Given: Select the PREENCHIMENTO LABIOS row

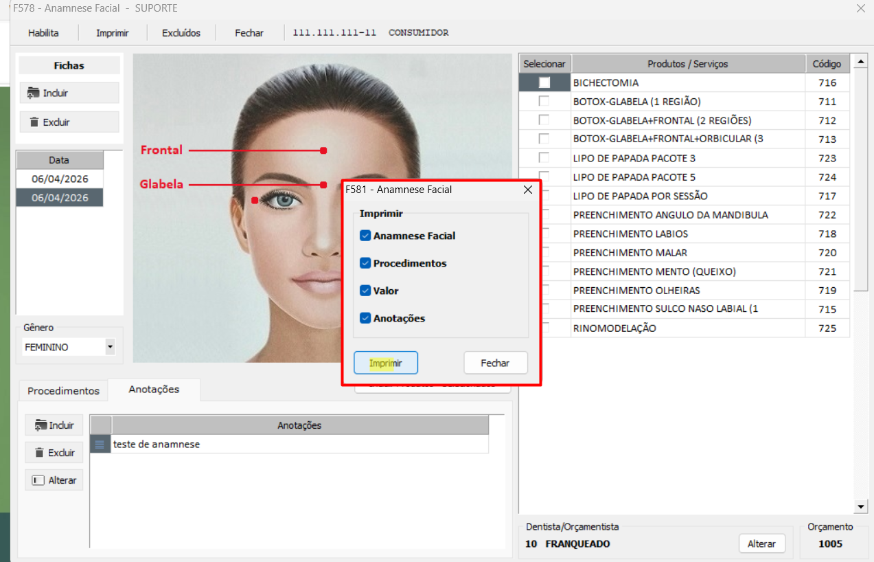Looking at the screenshot, I should 687,234.
